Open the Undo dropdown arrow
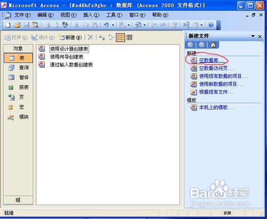The width and height of the screenshot is (267, 219). click(x=113, y=25)
